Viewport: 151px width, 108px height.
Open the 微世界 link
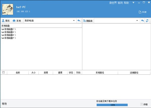pos(113,3)
